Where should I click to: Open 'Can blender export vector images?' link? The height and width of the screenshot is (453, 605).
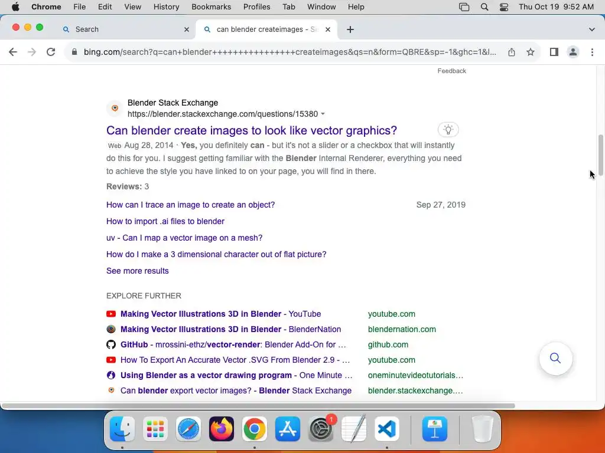(236, 390)
